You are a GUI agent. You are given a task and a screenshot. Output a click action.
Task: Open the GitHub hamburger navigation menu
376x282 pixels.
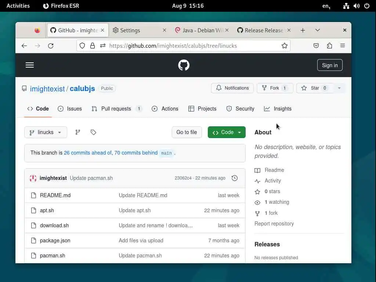pyautogui.click(x=30, y=65)
